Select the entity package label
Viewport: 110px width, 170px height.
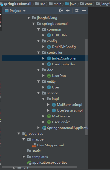click(51, 82)
